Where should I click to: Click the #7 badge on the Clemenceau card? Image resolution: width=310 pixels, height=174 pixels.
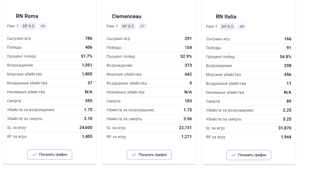142,26
